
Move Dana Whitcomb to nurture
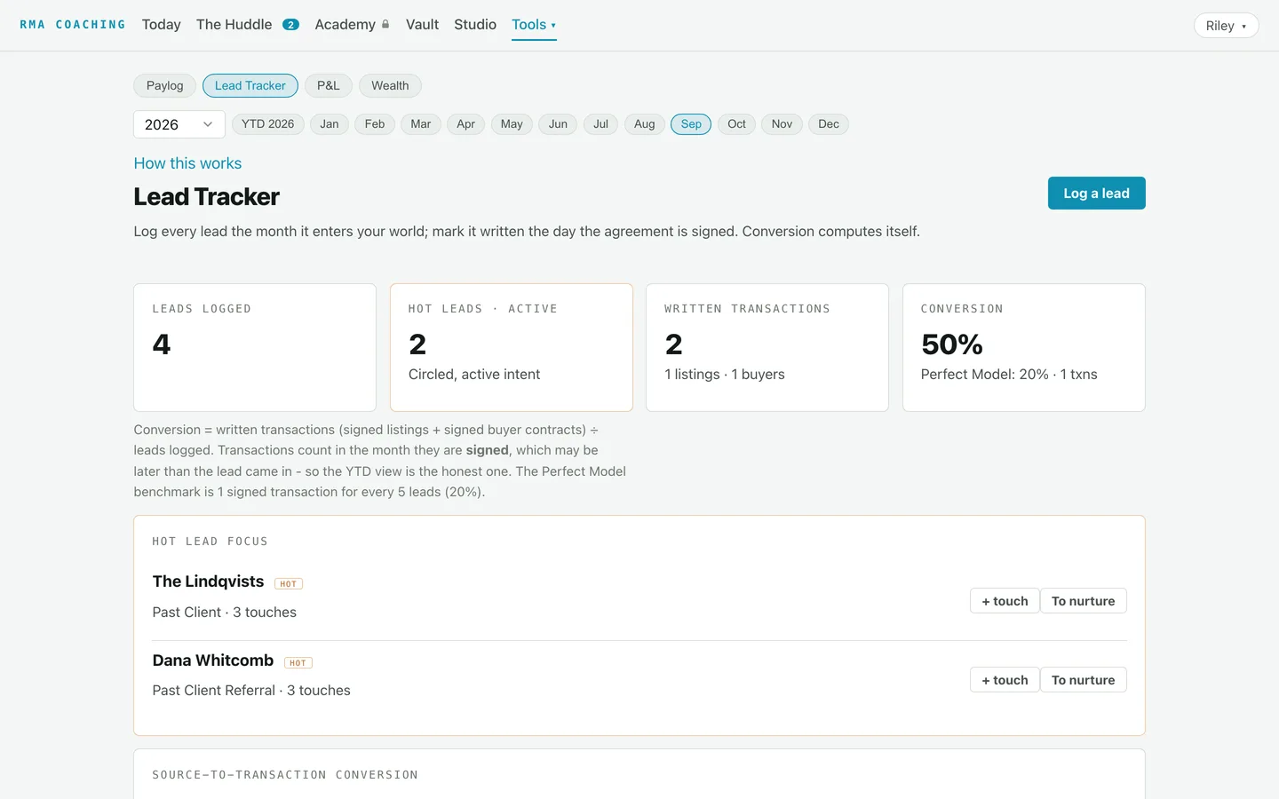(1083, 680)
